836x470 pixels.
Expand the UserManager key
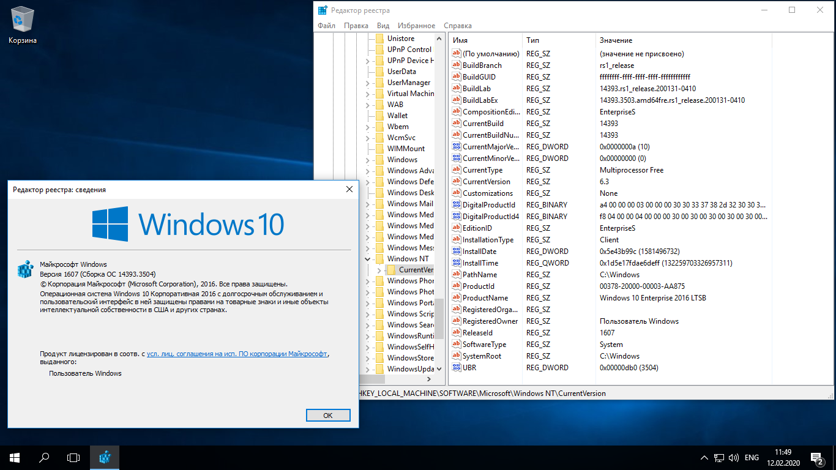pyautogui.click(x=368, y=83)
